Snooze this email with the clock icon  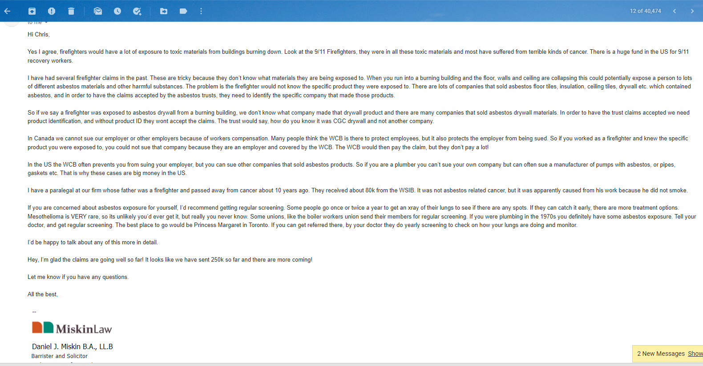(x=117, y=11)
